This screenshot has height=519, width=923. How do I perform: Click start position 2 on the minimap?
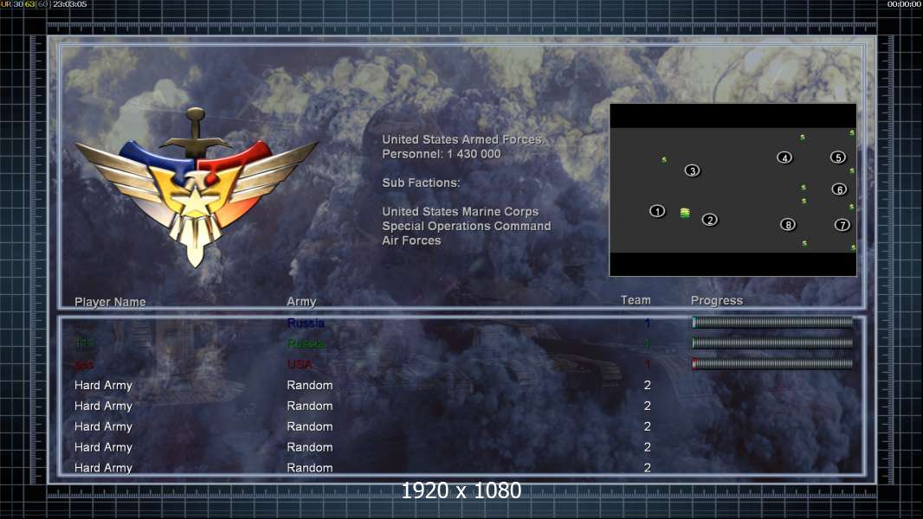(x=710, y=220)
